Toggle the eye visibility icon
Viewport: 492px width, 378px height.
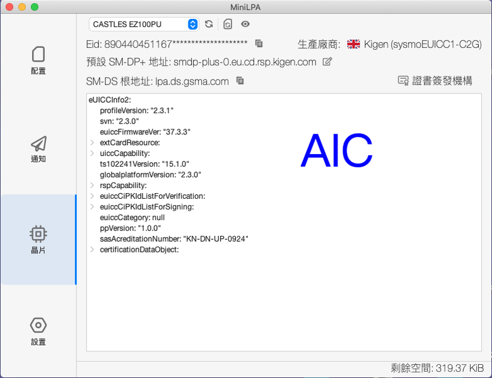(x=245, y=24)
